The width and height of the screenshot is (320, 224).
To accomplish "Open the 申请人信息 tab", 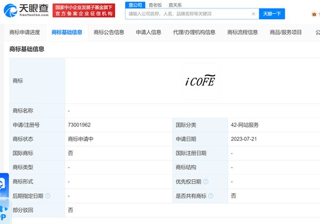I will click(x=148, y=32).
